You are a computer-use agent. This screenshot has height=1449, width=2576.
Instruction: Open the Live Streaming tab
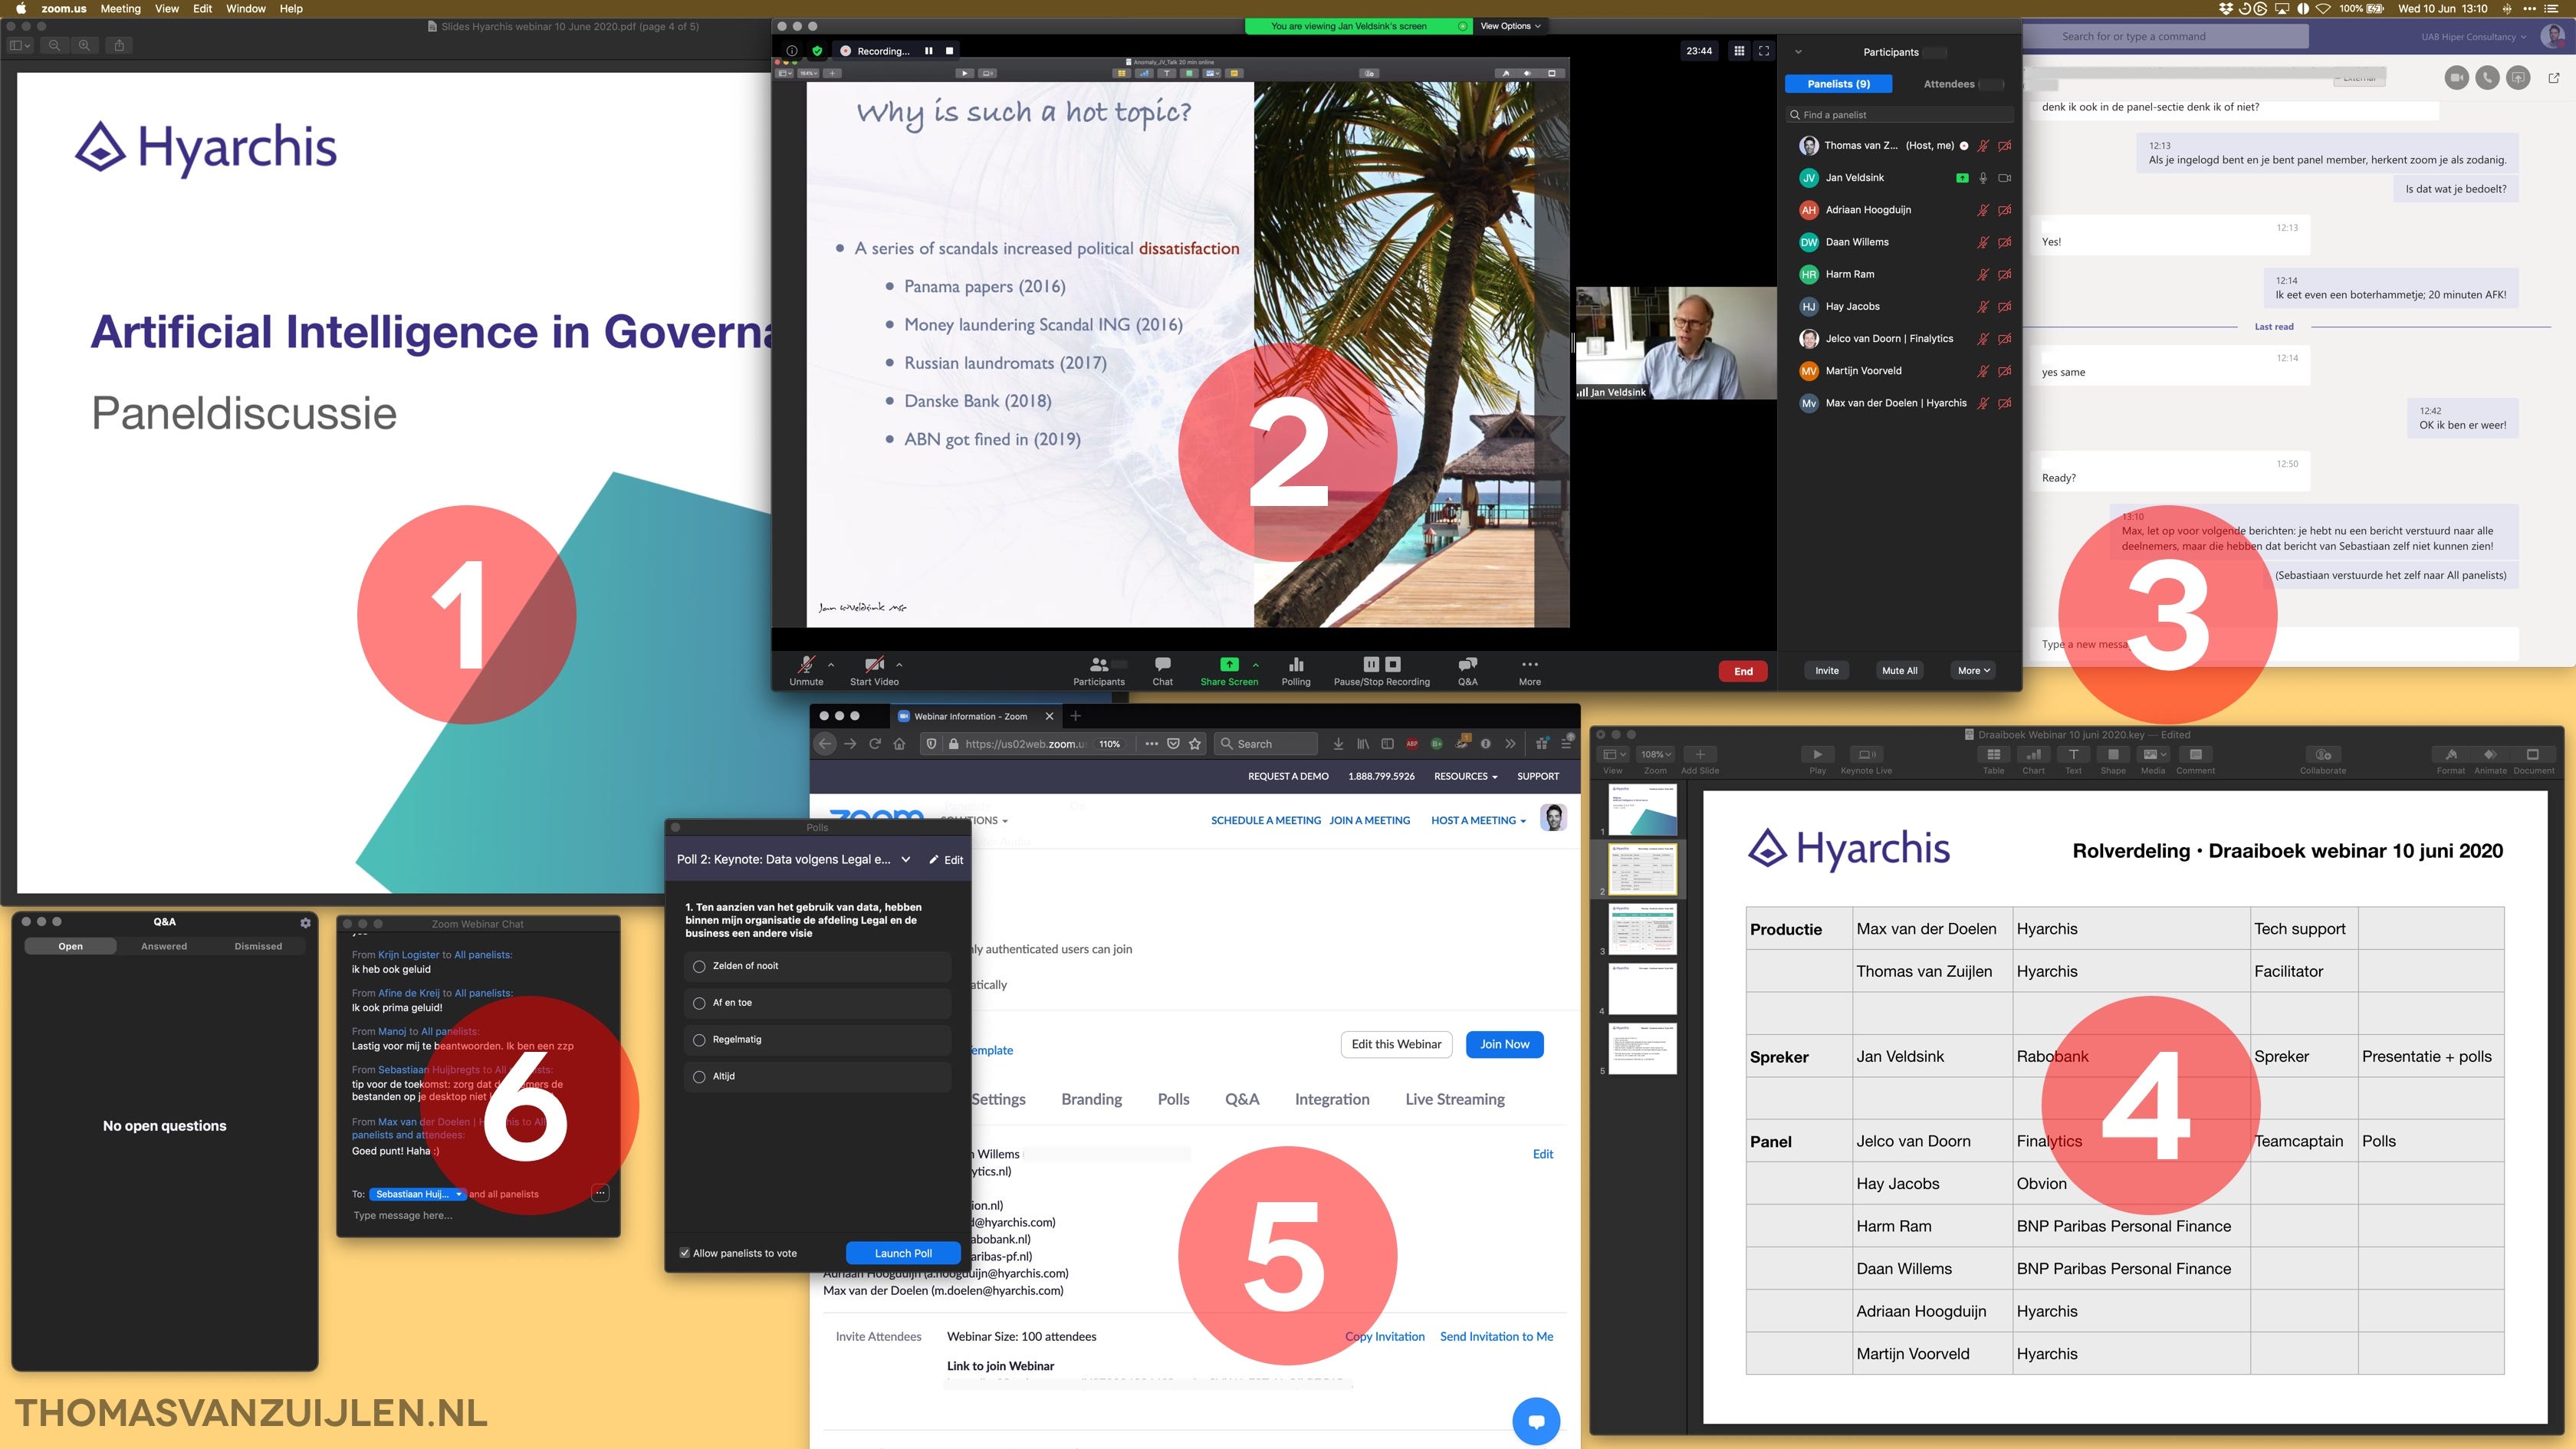[1454, 1099]
